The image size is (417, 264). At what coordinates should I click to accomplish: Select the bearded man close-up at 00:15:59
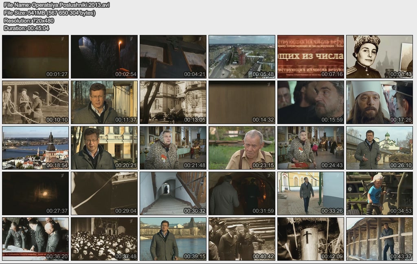[x=311, y=102]
